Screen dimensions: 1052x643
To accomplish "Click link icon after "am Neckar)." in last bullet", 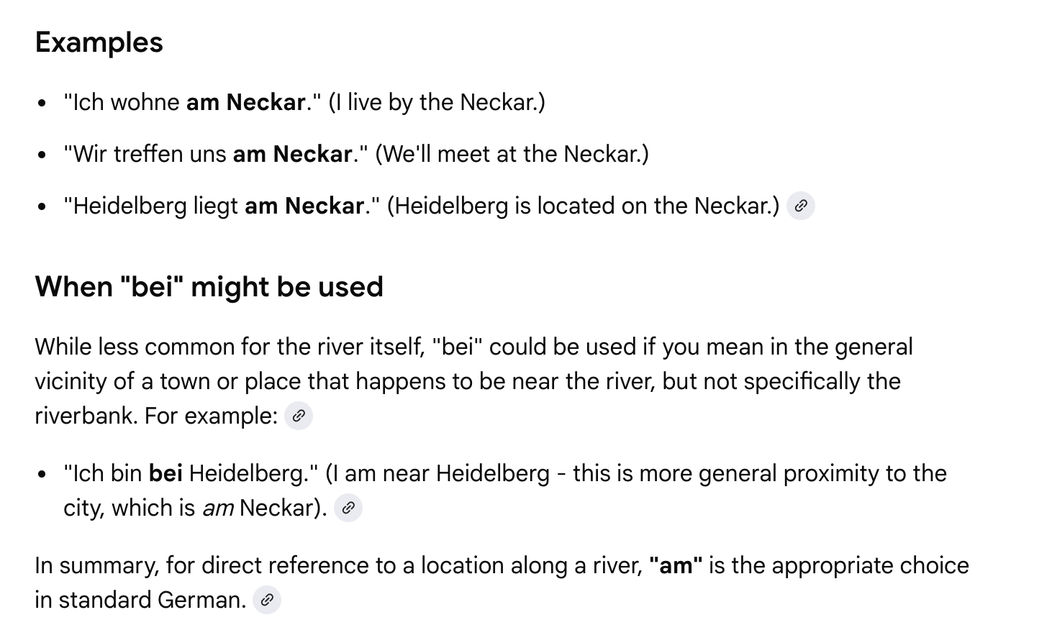I will [x=348, y=508].
